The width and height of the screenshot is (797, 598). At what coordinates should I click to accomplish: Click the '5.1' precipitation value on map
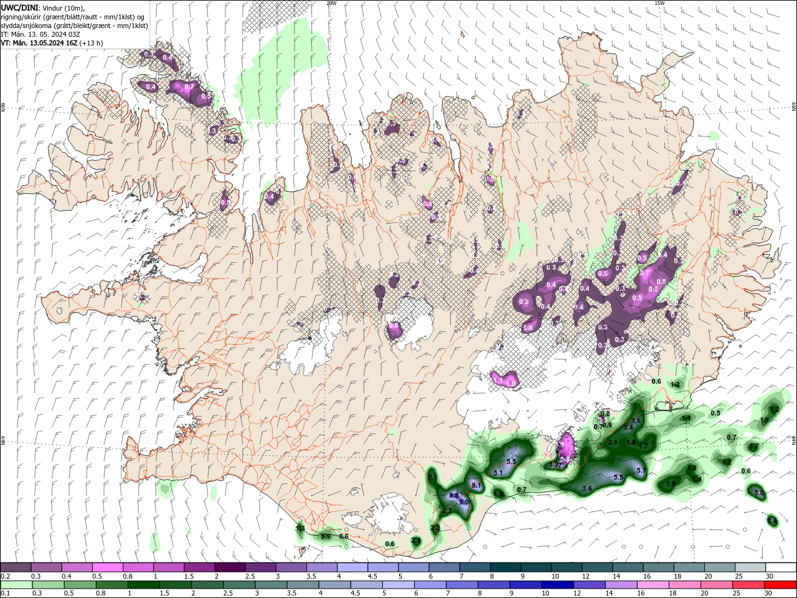click(498, 473)
